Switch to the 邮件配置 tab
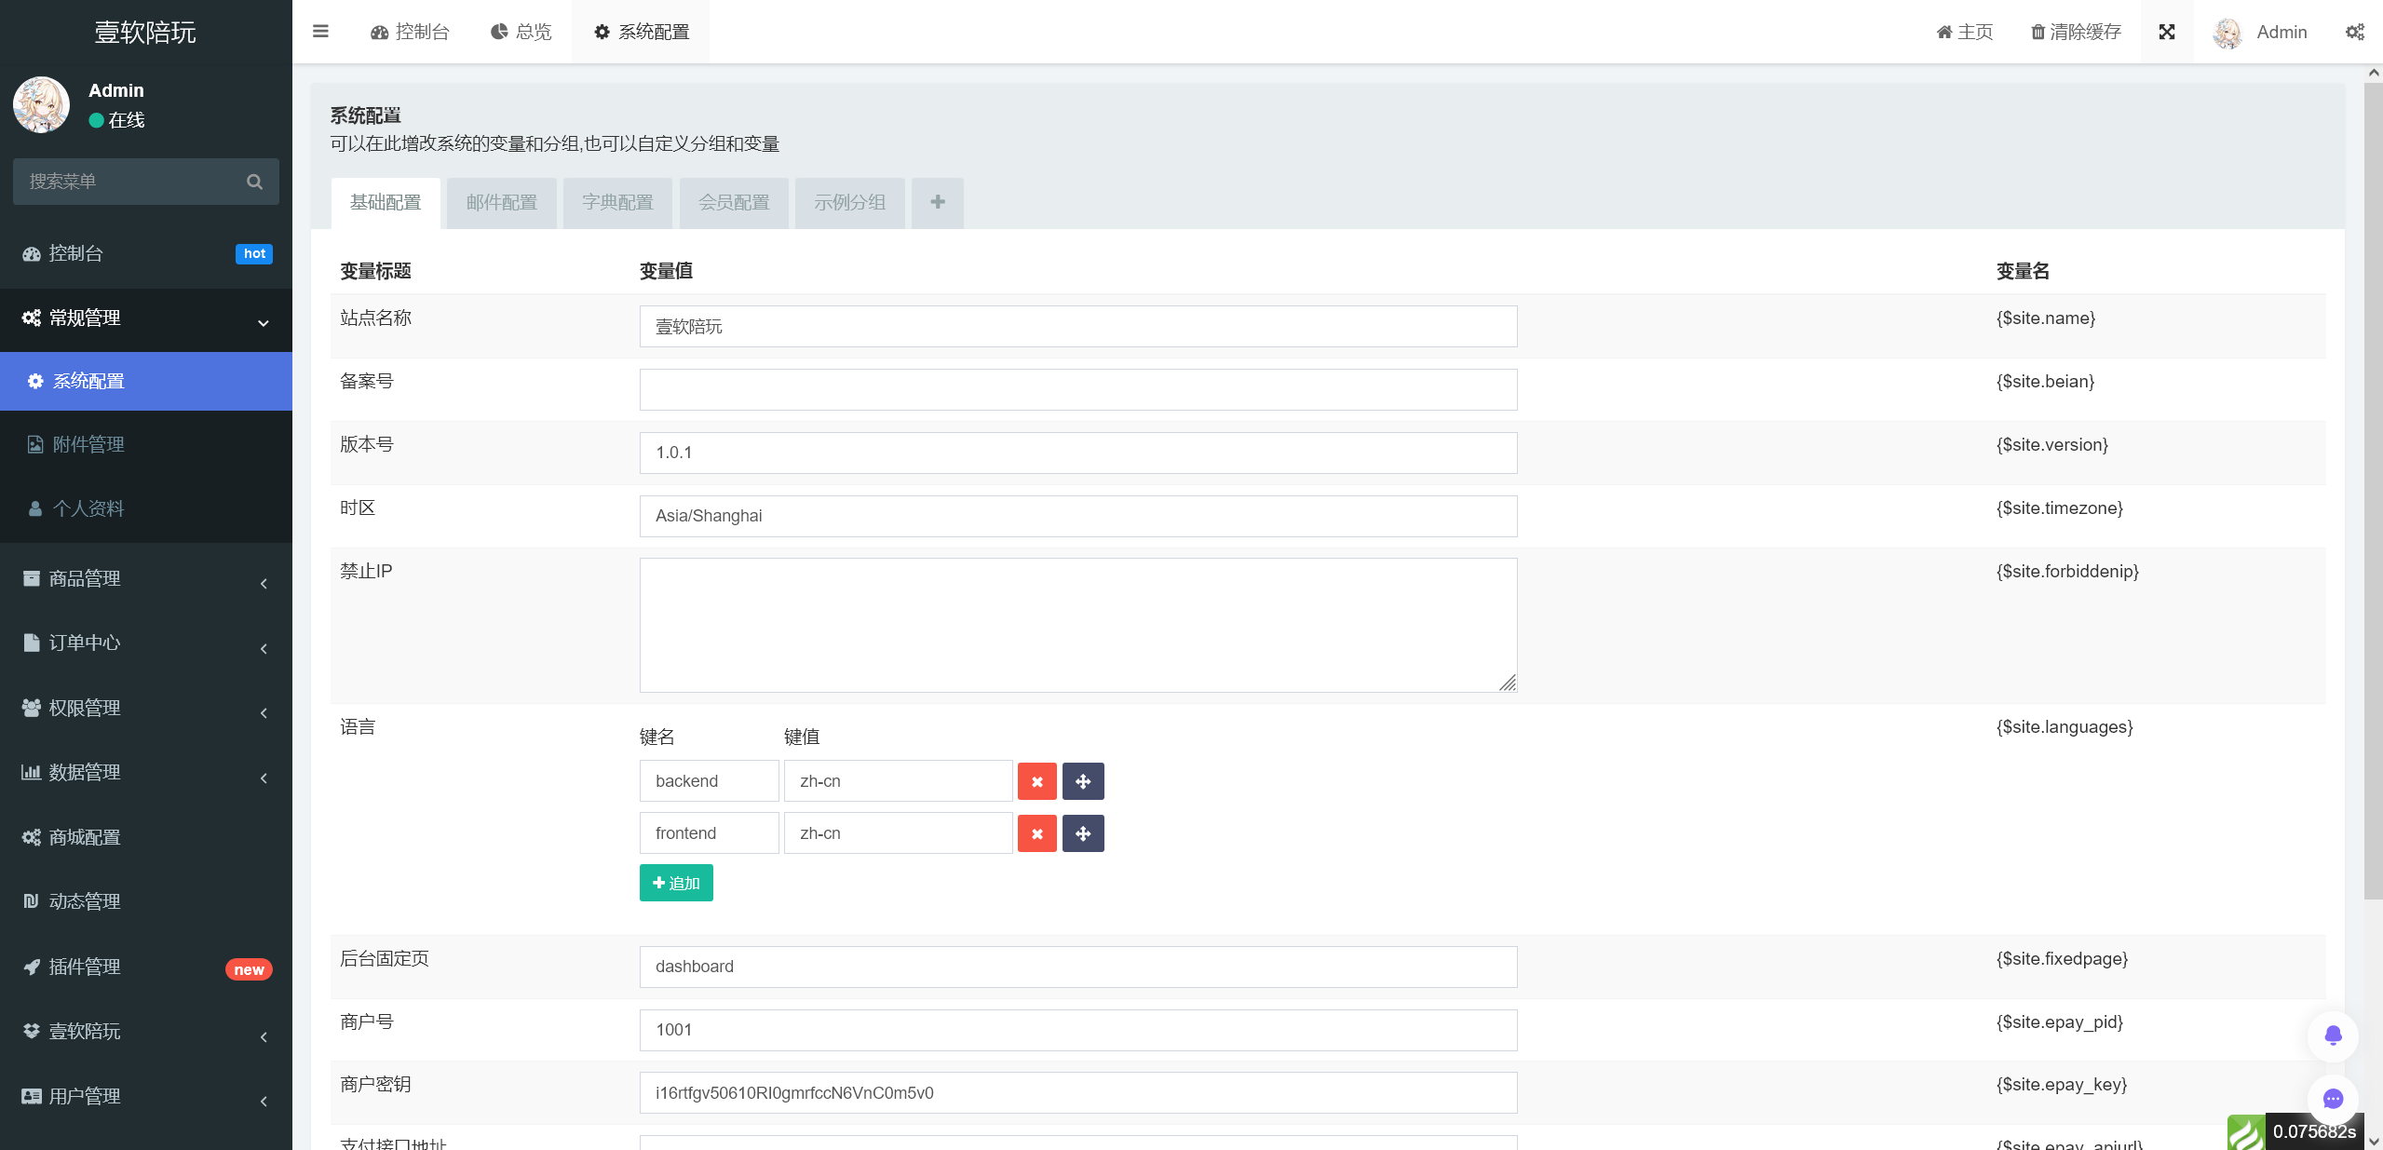2383x1150 pixels. pos(501,202)
